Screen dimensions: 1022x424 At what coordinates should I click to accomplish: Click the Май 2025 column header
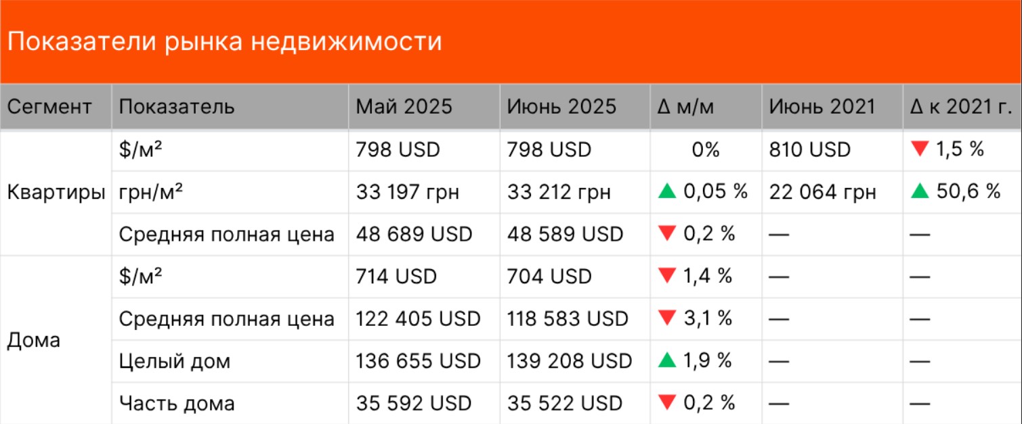pos(404,107)
